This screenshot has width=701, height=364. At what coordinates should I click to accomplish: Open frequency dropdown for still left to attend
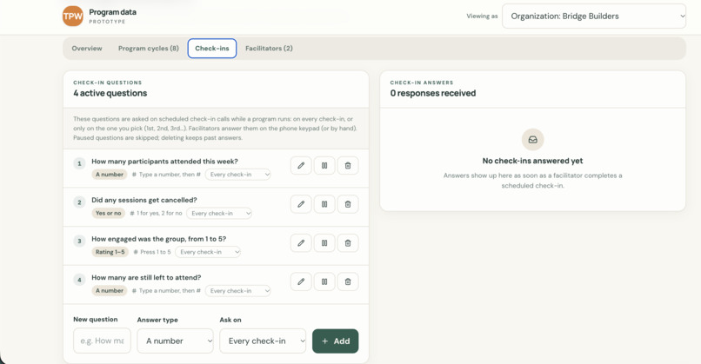point(237,291)
